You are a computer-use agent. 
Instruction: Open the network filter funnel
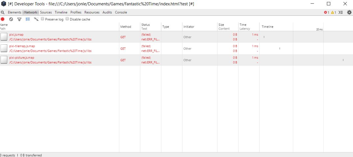(x=19, y=19)
